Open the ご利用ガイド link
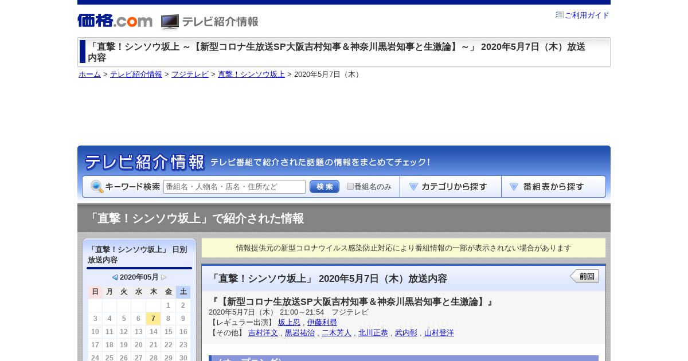Image resolution: width=688 pixels, height=361 pixels. (587, 15)
